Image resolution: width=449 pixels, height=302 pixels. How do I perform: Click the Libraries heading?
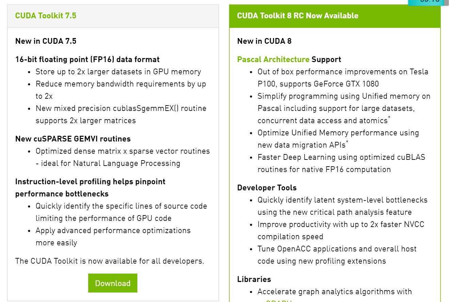coord(254,279)
